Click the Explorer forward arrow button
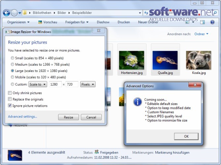Screen dimensions: 221x165 click(x=14, y=13)
